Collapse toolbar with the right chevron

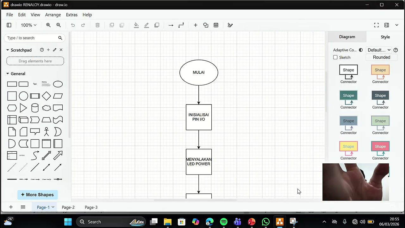click(397, 25)
